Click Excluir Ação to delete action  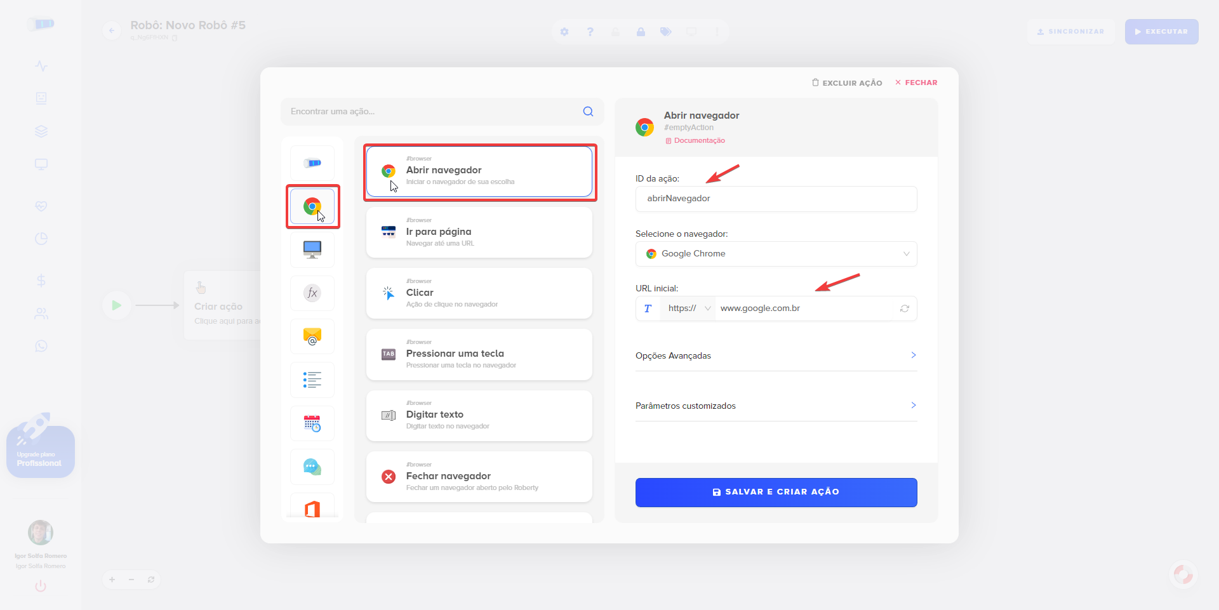[847, 83]
